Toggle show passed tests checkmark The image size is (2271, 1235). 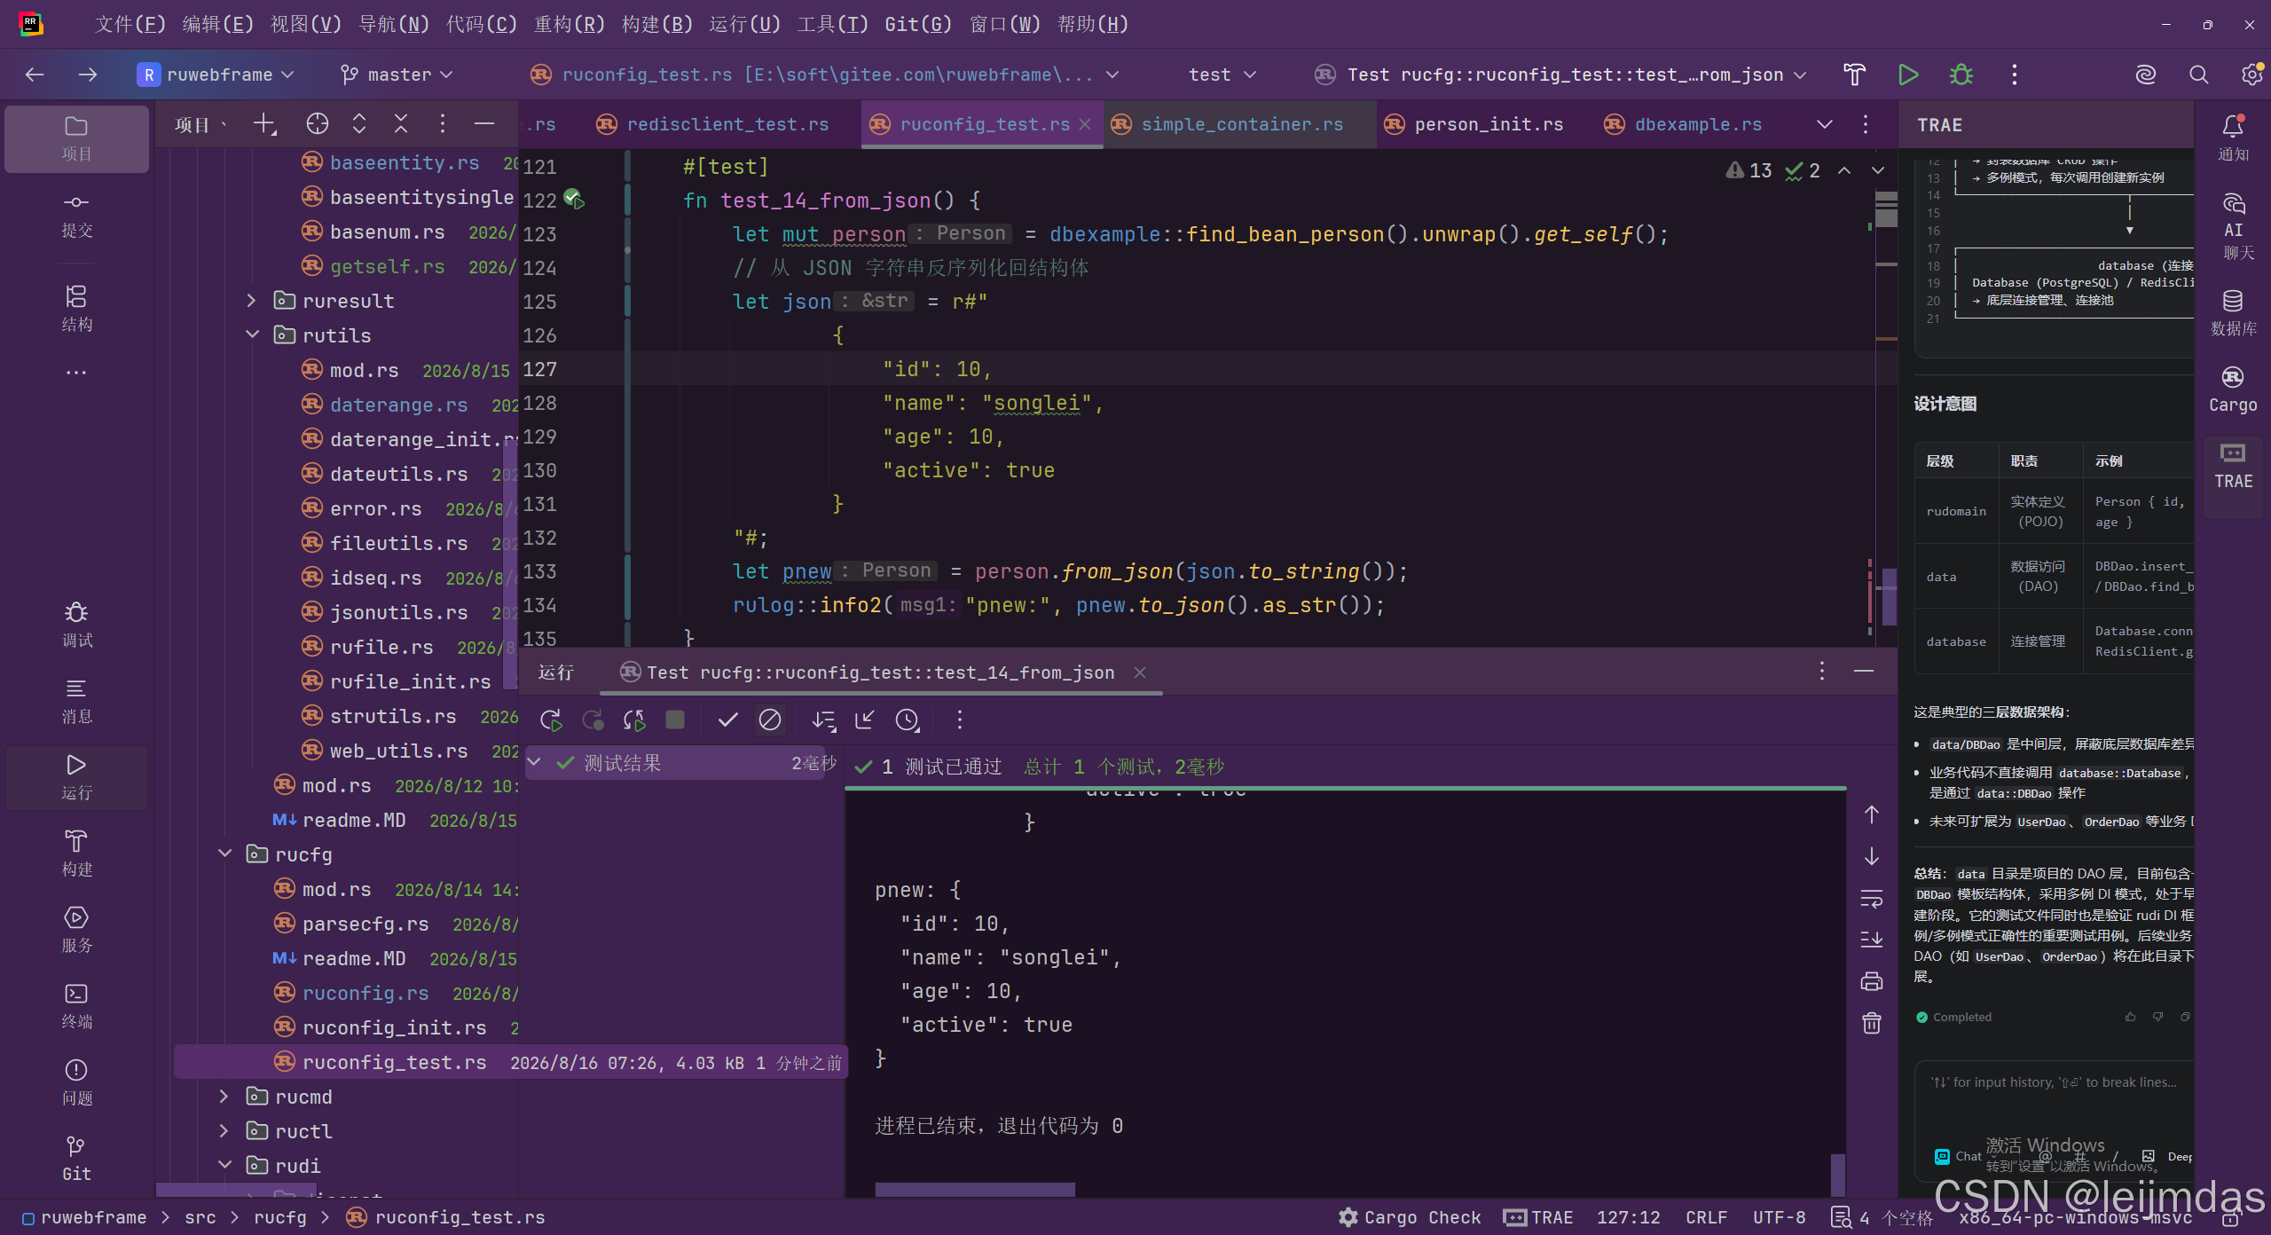coord(727,720)
